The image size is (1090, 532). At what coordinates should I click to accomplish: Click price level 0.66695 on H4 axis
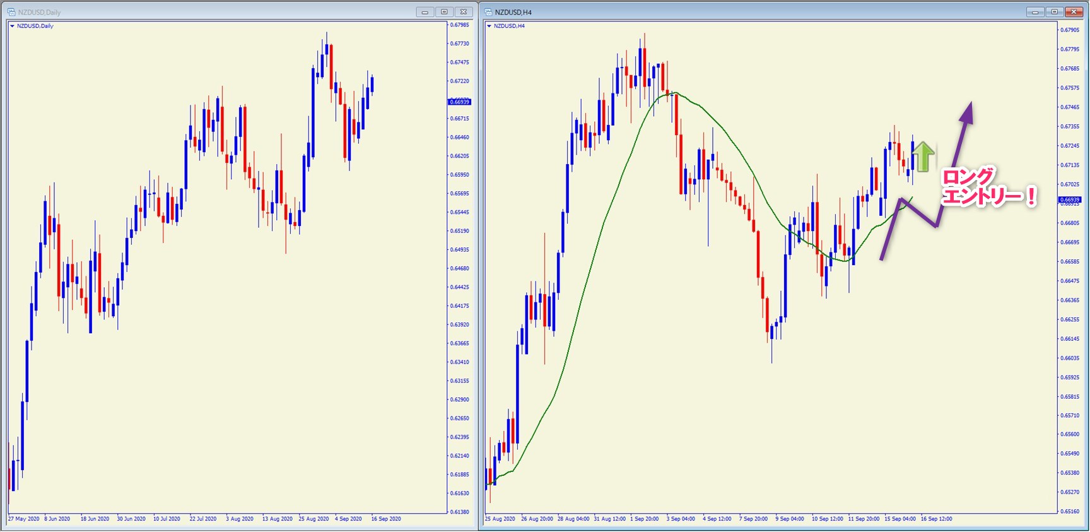point(1070,242)
